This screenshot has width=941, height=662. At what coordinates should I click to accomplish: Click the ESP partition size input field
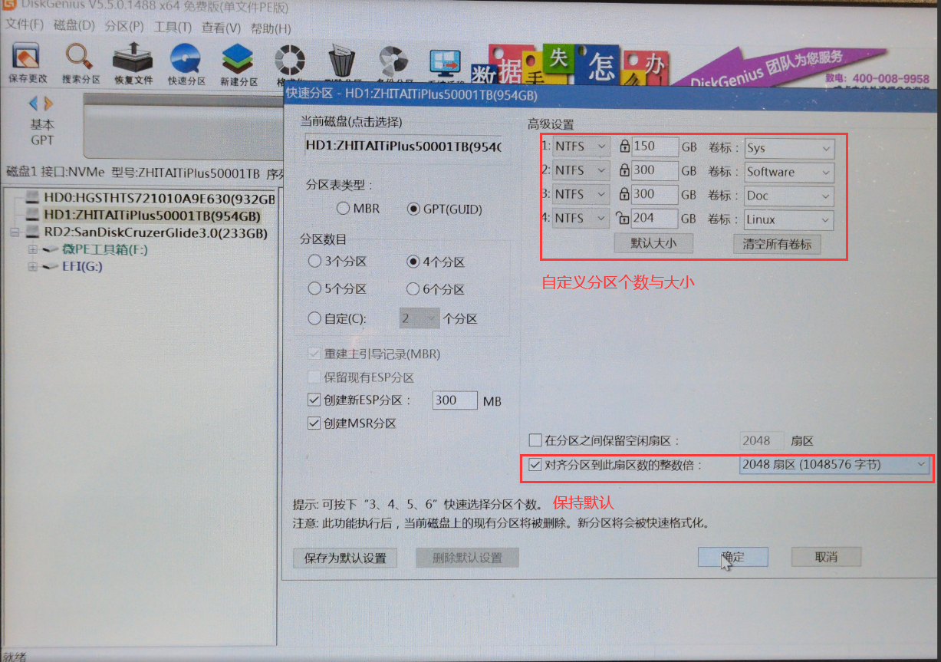(x=454, y=400)
